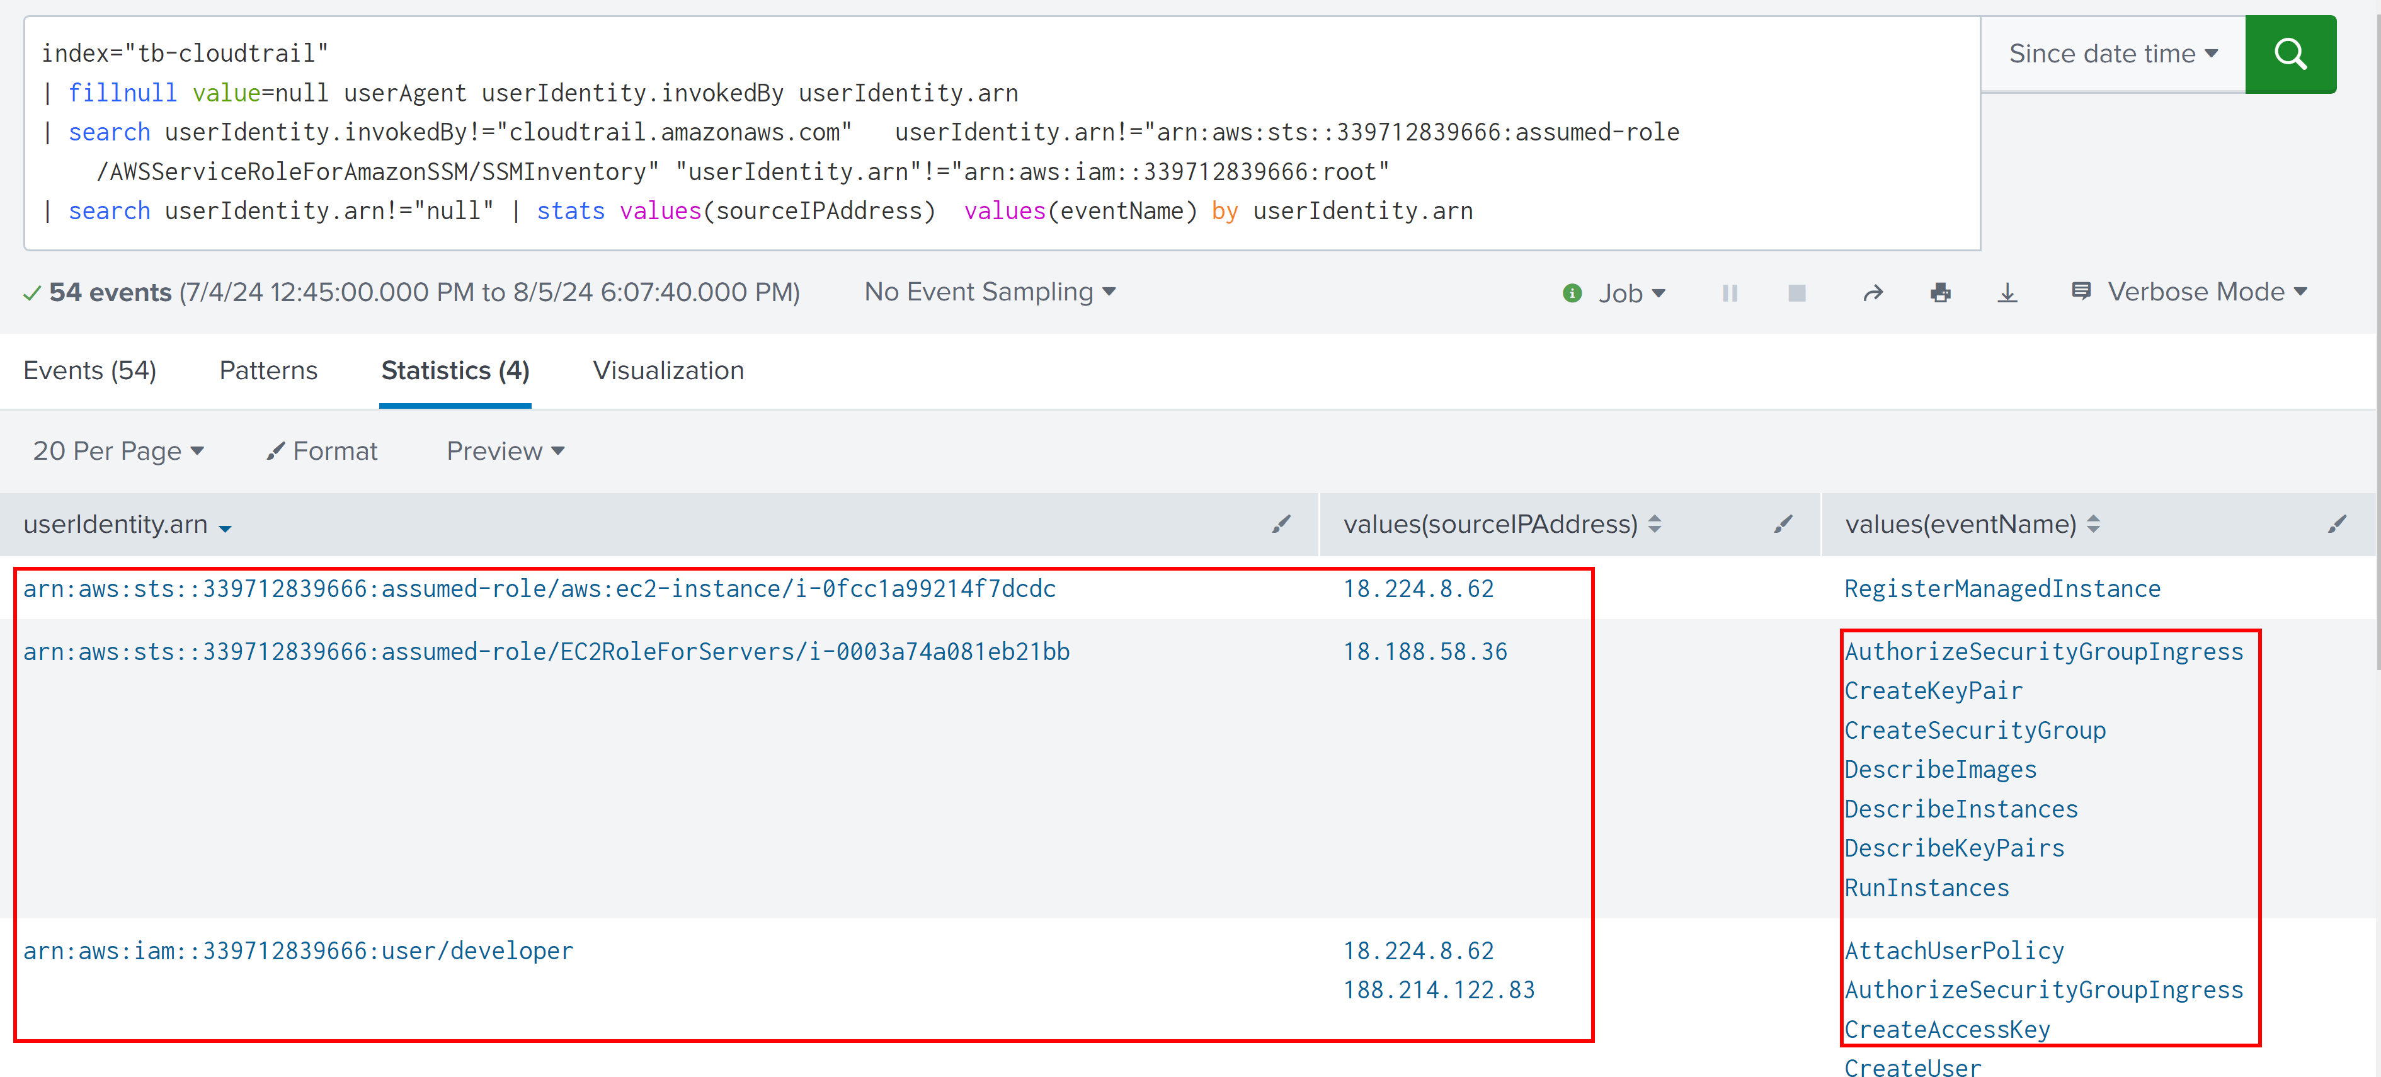
Task: Print the search results
Action: pyautogui.click(x=1940, y=293)
